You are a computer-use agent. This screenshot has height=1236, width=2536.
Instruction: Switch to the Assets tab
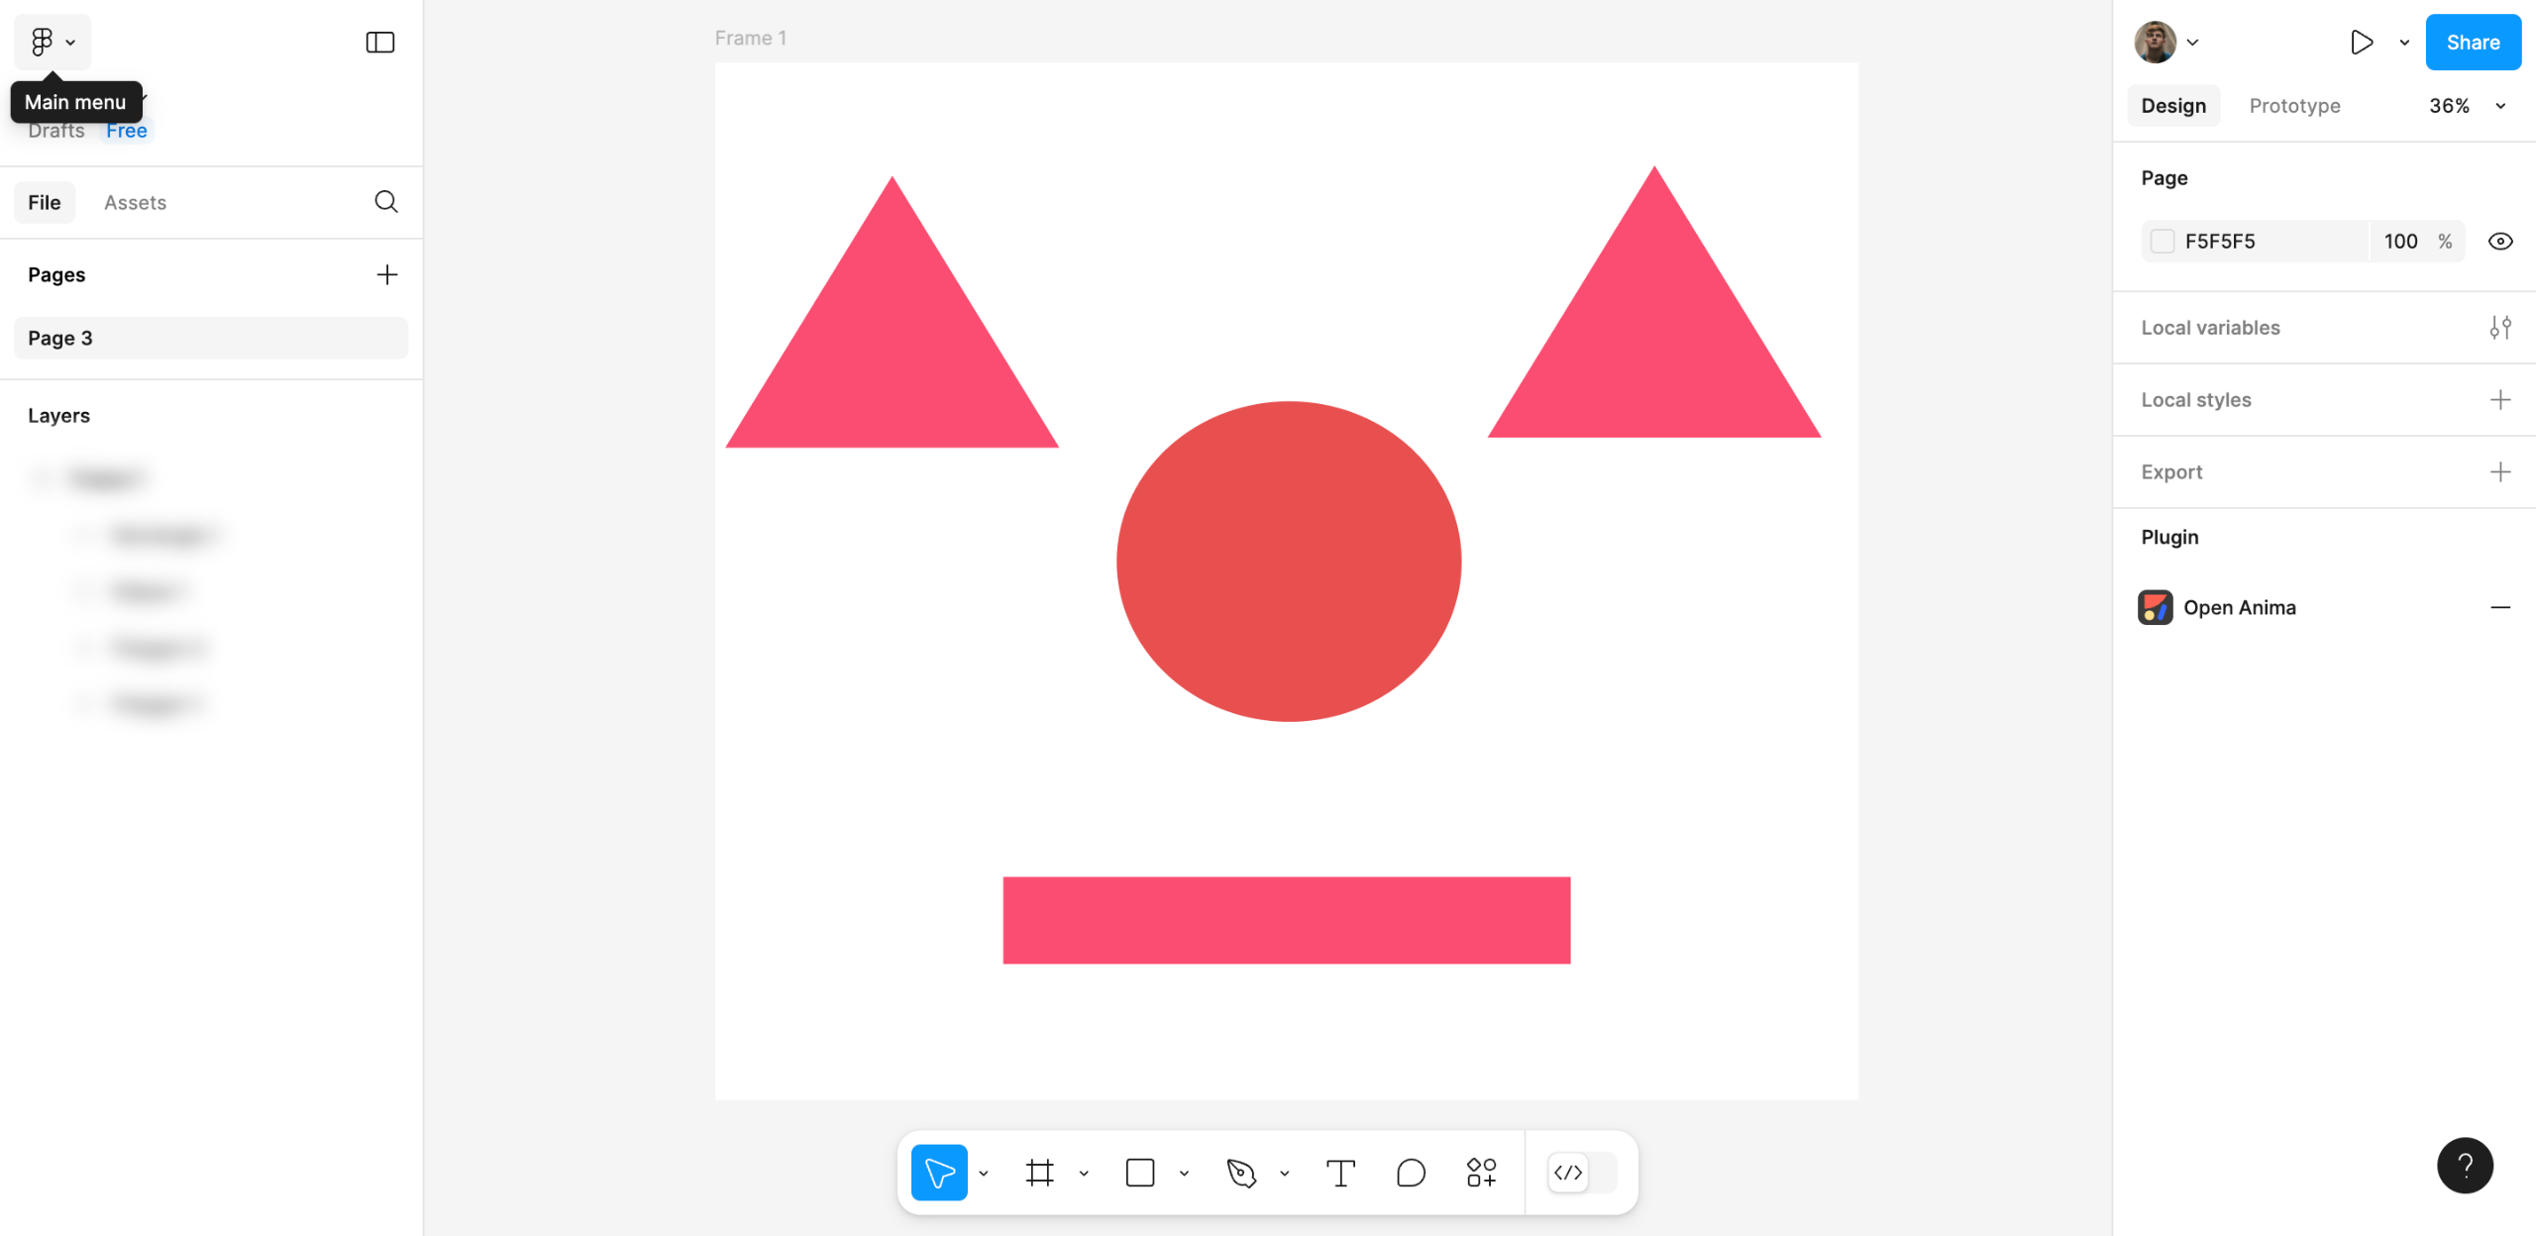(135, 202)
